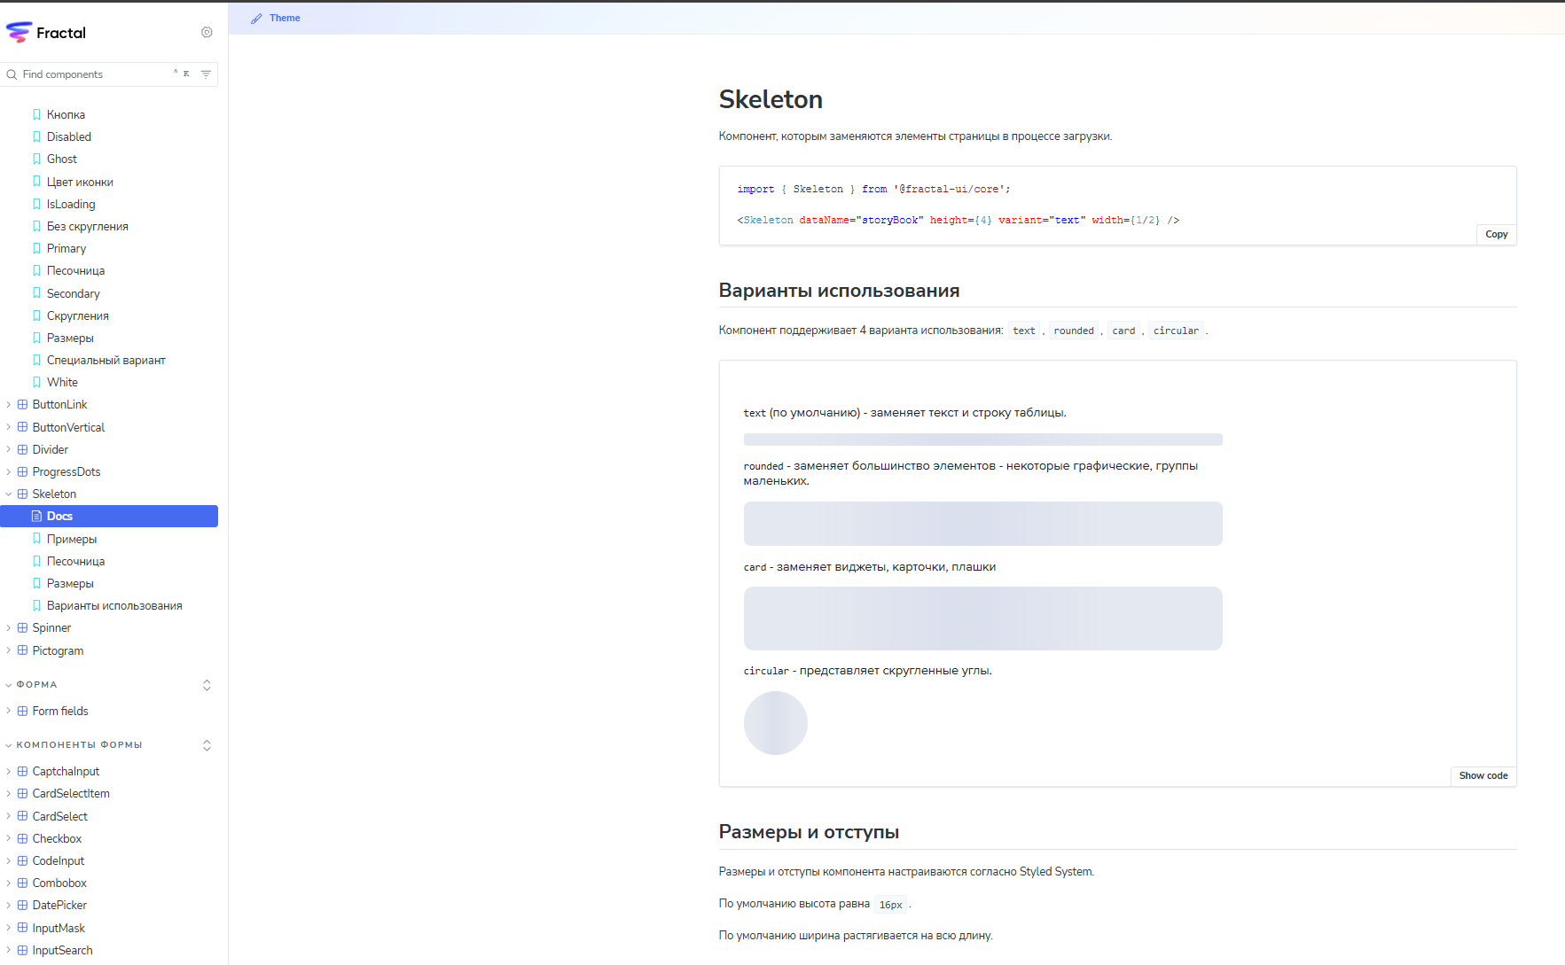Open the Примеры story under Skeleton
Viewport: 1565px width, 965px height.
71,539
